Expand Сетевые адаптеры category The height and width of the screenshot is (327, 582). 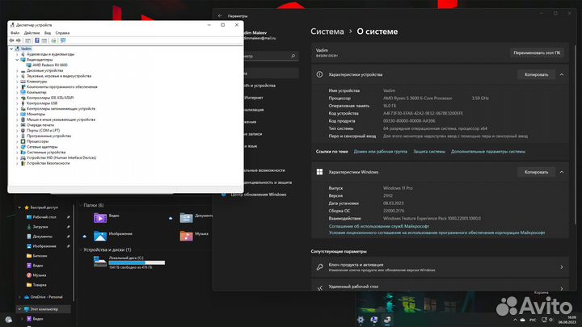17,147
